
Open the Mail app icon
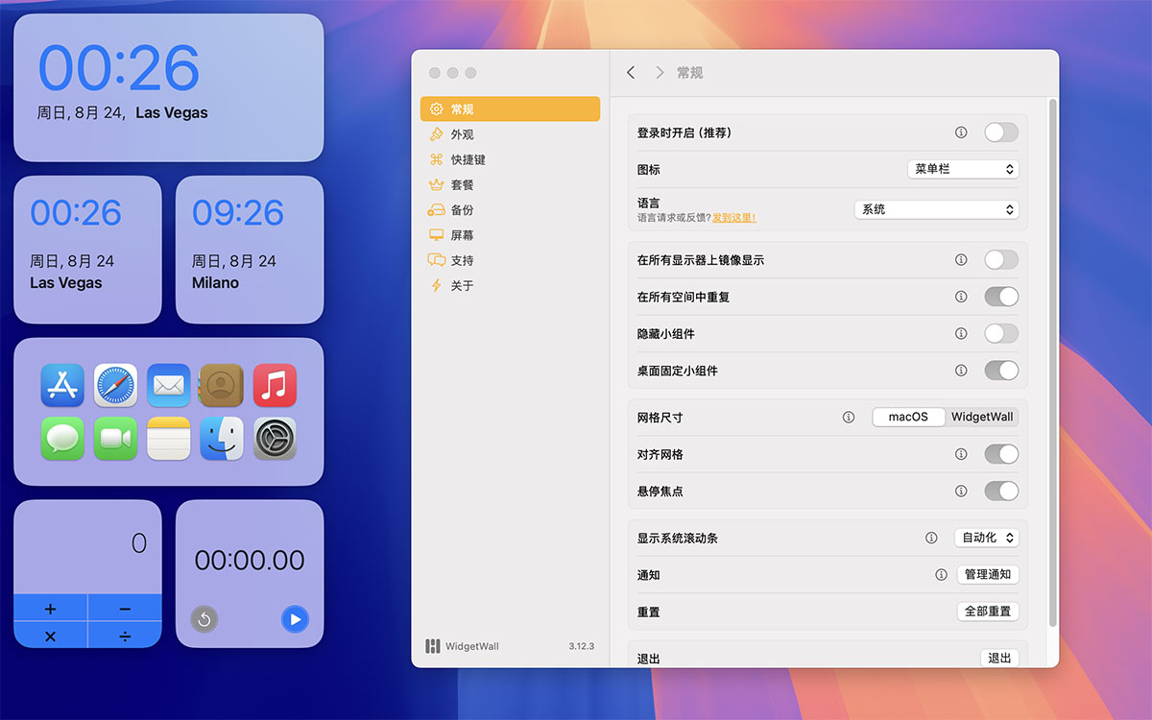point(169,385)
